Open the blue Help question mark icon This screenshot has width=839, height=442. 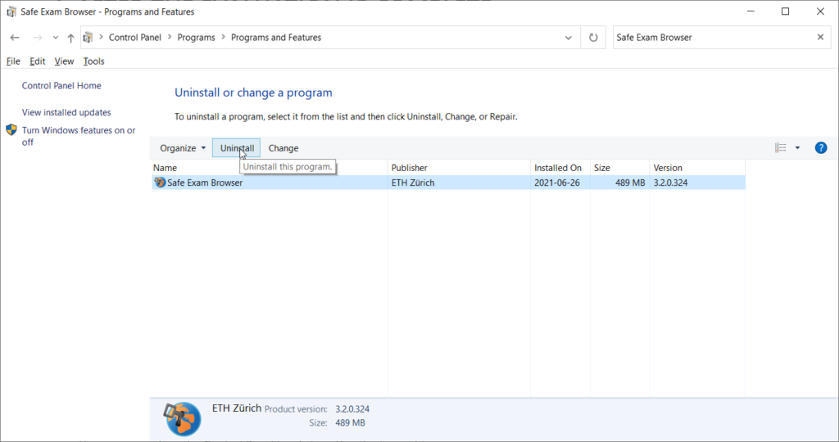pos(820,148)
